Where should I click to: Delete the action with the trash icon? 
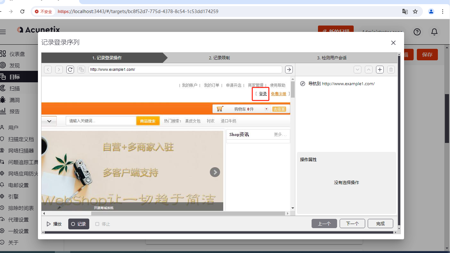pyautogui.click(x=391, y=70)
